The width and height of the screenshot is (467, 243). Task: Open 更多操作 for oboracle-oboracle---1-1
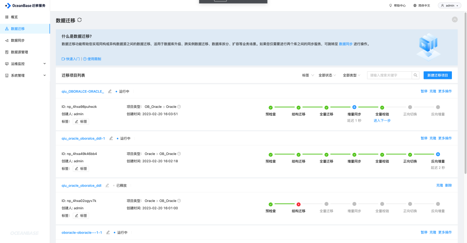[445, 232]
